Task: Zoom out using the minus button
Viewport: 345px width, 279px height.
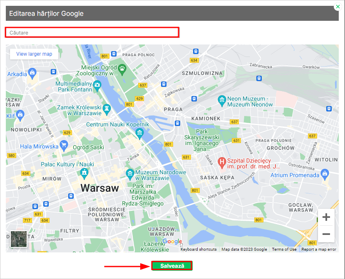Action: (x=326, y=234)
